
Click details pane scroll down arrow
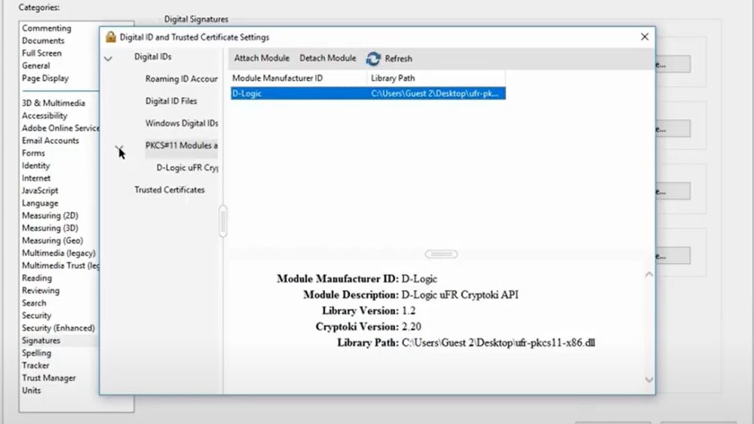648,380
